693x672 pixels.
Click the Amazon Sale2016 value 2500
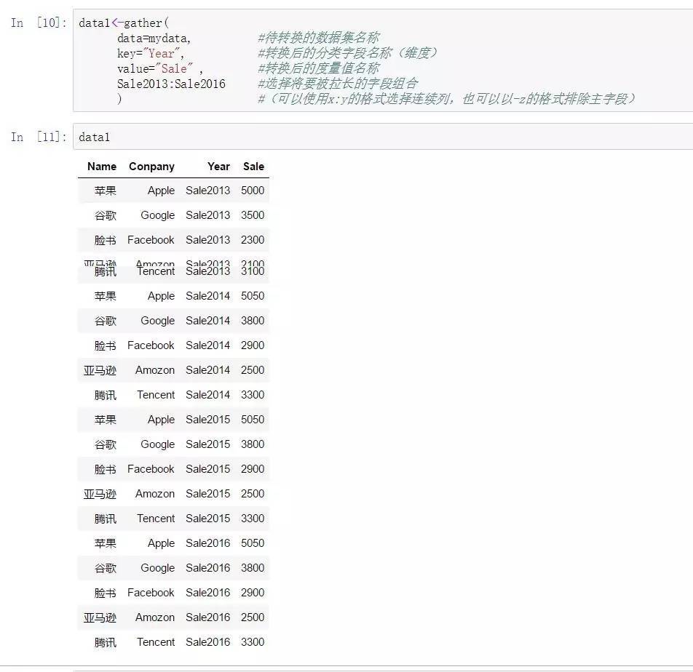254,617
